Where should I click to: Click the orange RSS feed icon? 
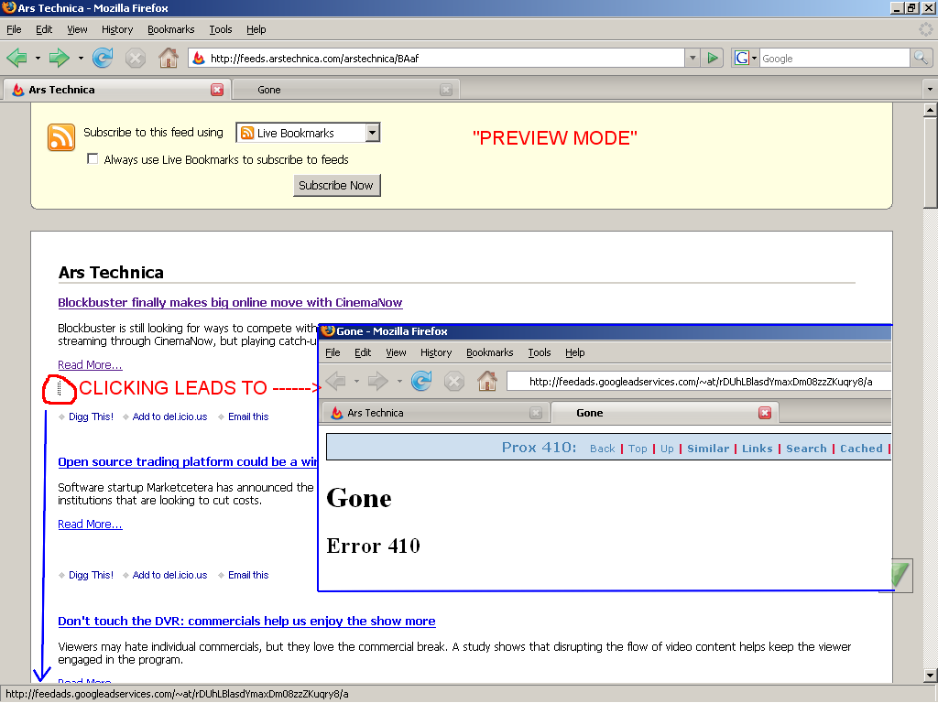coord(61,137)
